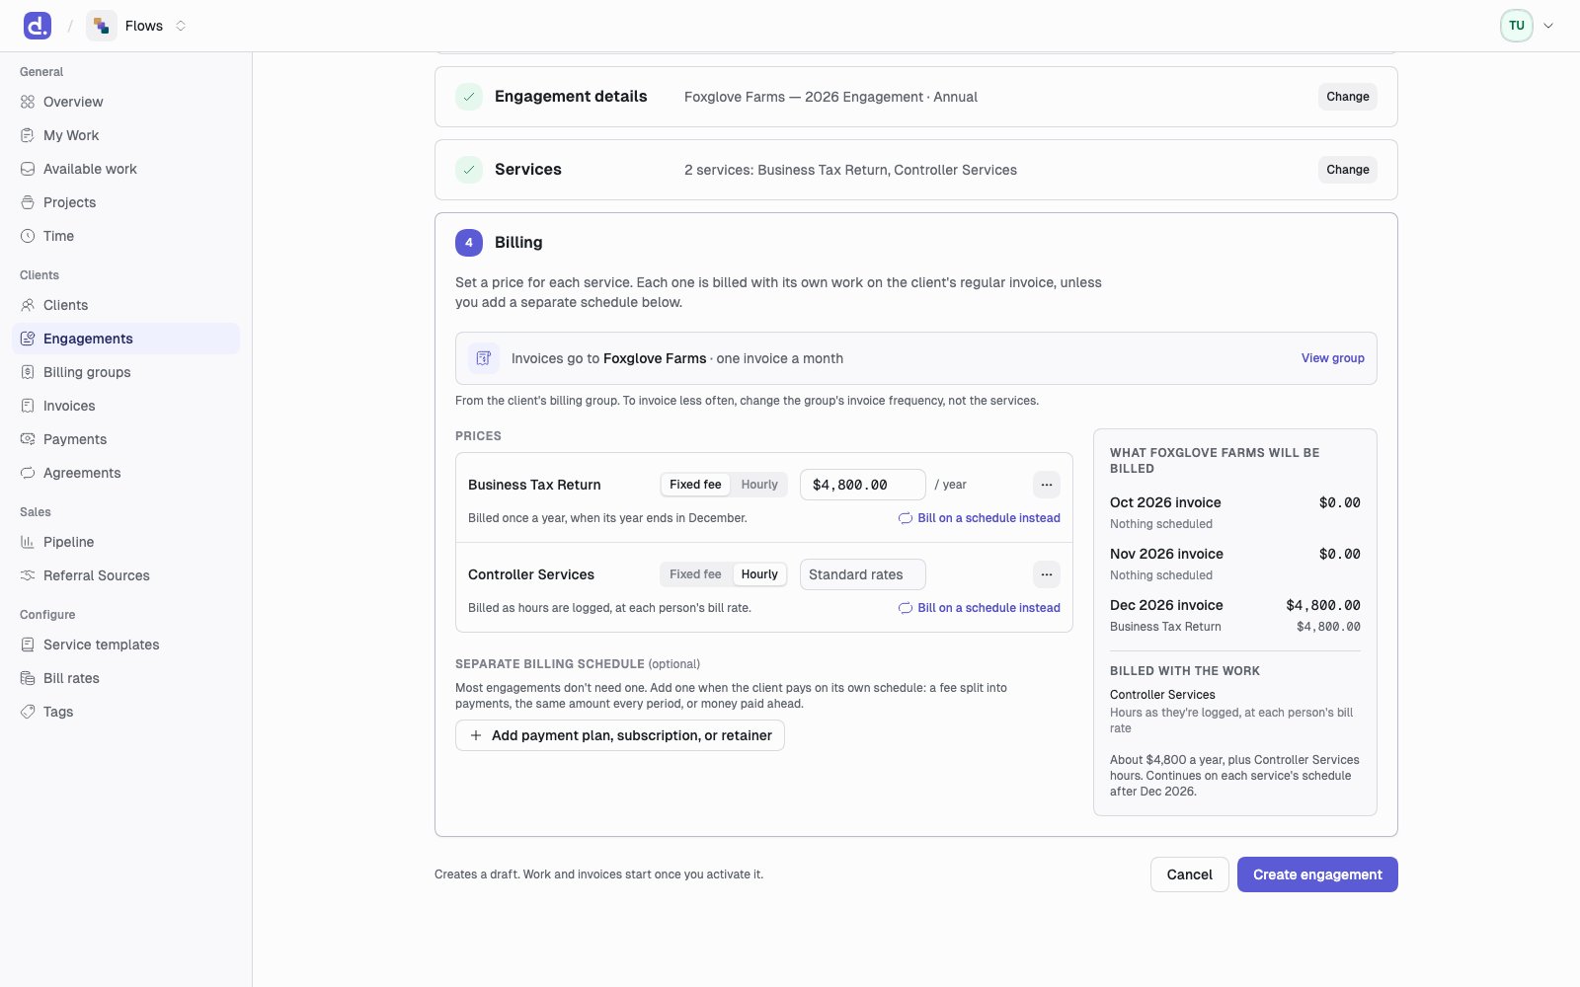Click the Billing groups icon
Screen dimensions: 1580x987
(28, 372)
